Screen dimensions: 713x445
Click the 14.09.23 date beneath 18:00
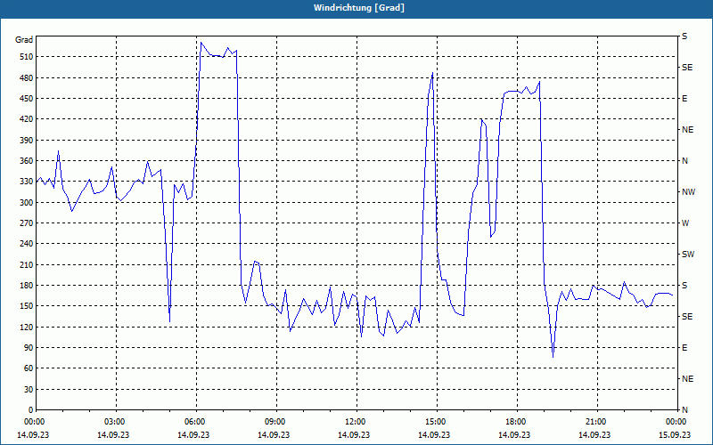click(514, 434)
